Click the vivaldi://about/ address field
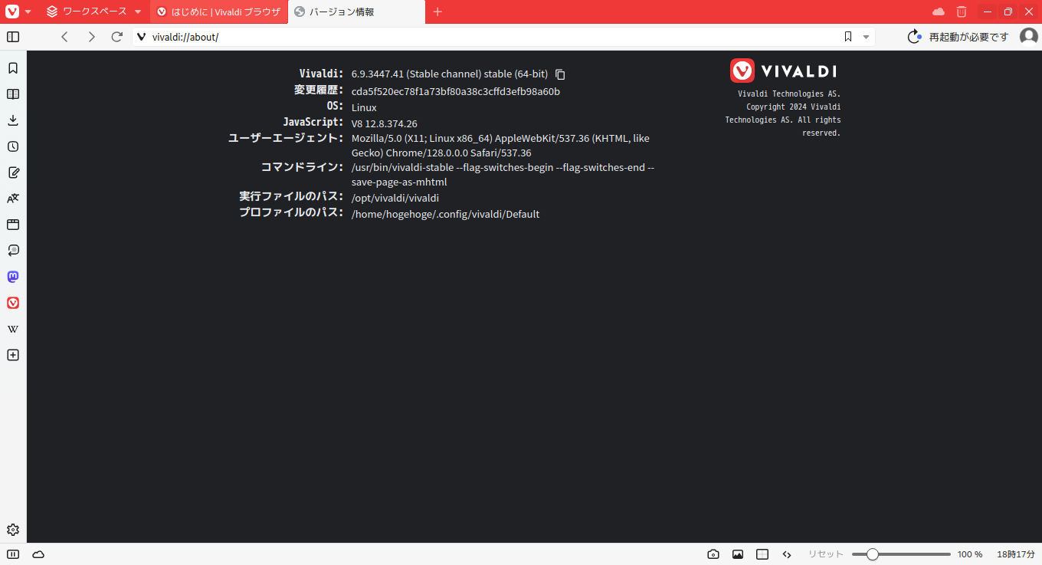Image resolution: width=1042 pixels, height=565 pixels. [x=490, y=37]
